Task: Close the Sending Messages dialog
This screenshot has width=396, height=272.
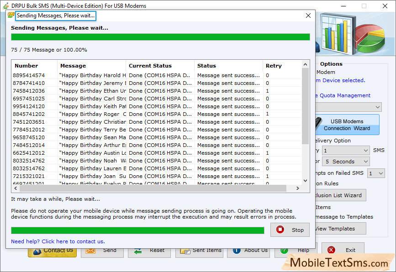Action: pos(308,16)
